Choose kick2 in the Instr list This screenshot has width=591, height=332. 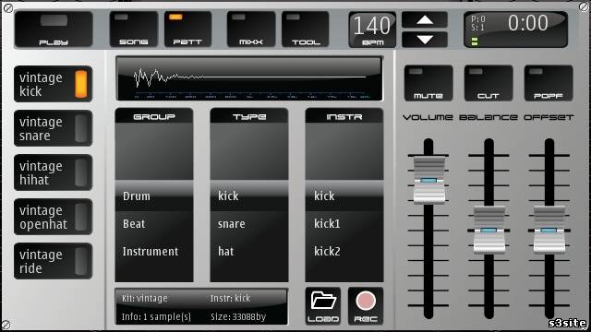point(344,251)
